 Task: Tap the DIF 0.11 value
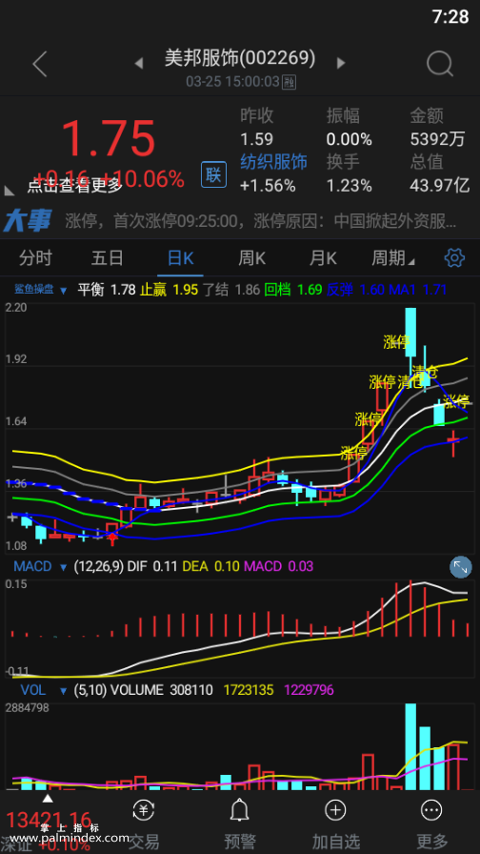151,566
